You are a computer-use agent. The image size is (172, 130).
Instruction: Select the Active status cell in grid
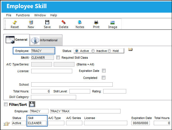tap(19, 123)
